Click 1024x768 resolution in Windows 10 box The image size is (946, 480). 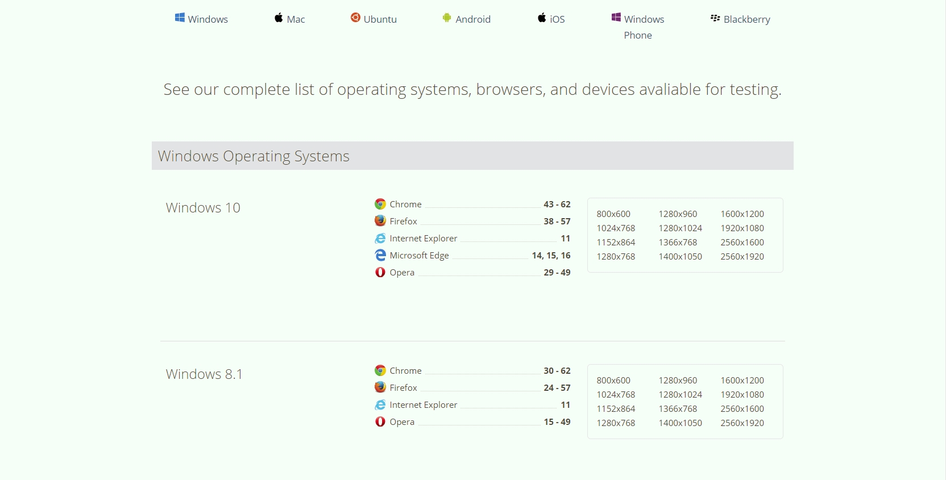pos(616,228)
